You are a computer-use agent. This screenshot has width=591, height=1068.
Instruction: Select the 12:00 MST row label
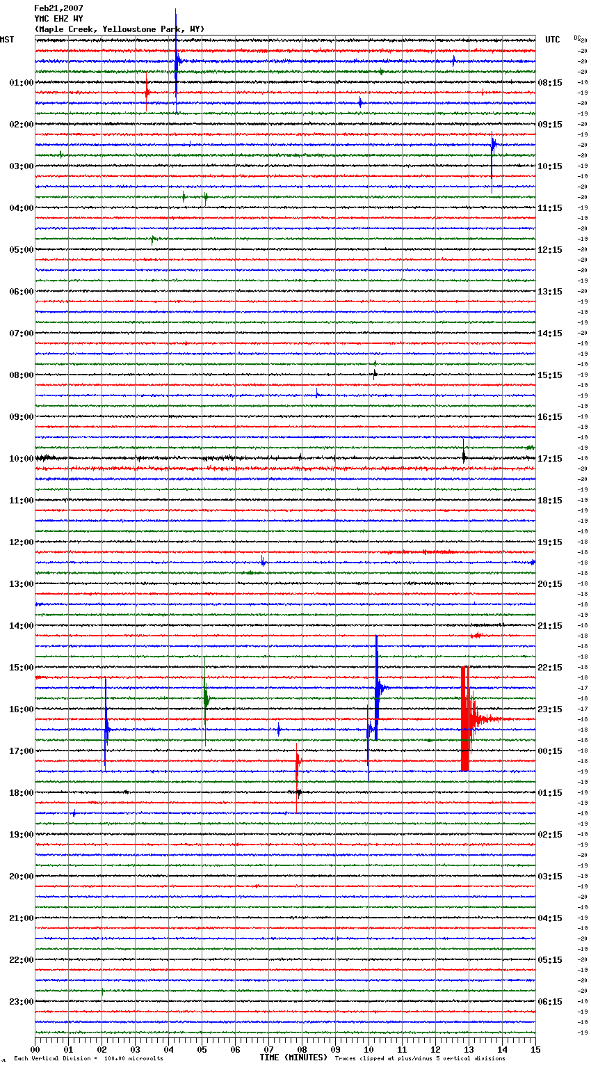[x=22, y=542]
